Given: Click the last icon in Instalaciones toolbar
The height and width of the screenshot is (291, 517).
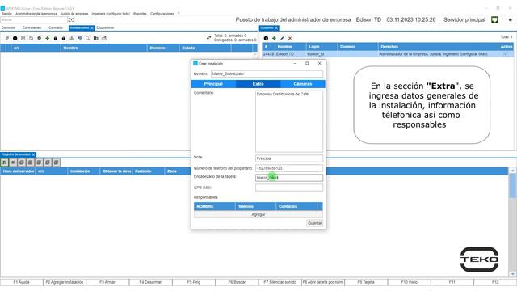Looking at the screenshot, I should tap(104, 38).
